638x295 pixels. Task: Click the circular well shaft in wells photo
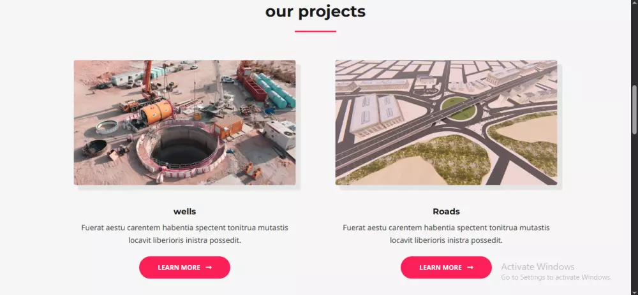[181, 147]
